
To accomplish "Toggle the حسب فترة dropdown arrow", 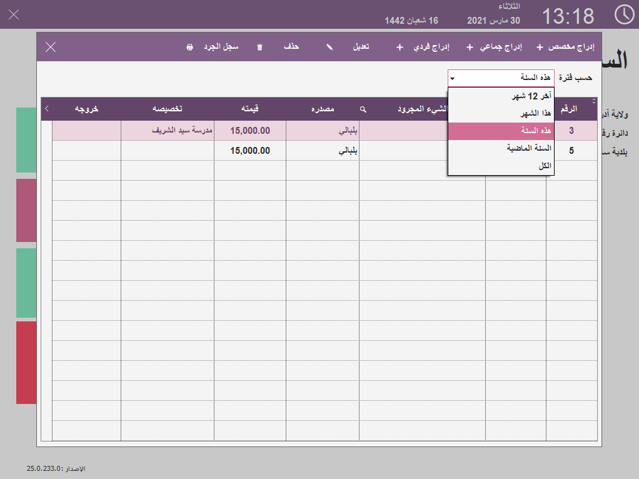I will [x=453, y=78].
